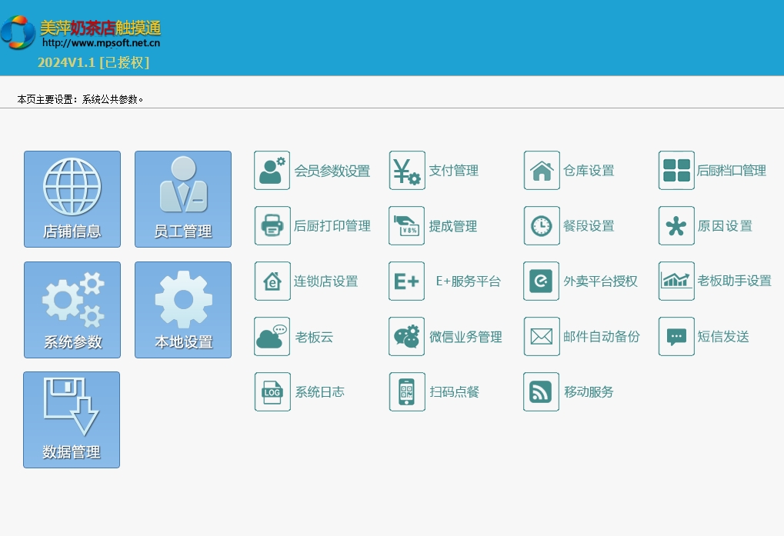Viewport: 784px width, 536px height.
Task: Open 外卖平台授权 settings
Action: pyautogui.click(x=600, y=281)
